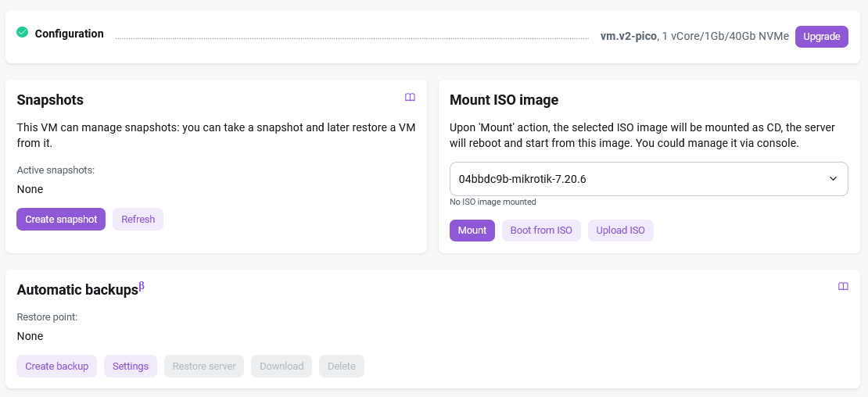Click the Configuration section label
Viewport: 868px width, 397px height.
point(69,34)
